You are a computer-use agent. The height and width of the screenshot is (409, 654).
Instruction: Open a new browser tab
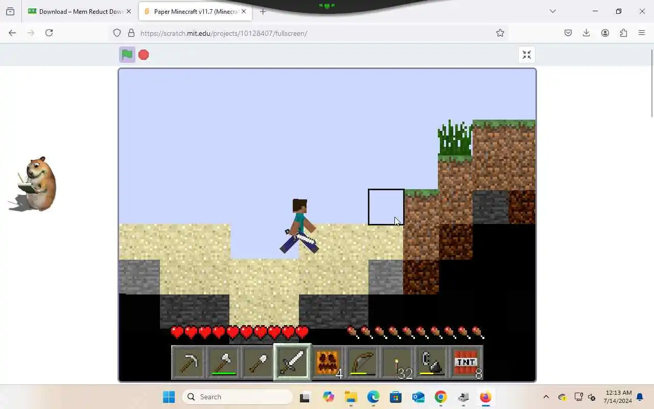(263, 11)
